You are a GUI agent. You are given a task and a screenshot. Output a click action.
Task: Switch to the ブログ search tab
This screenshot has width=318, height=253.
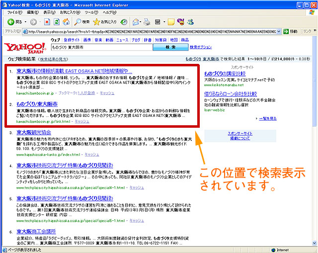[136, 40]
